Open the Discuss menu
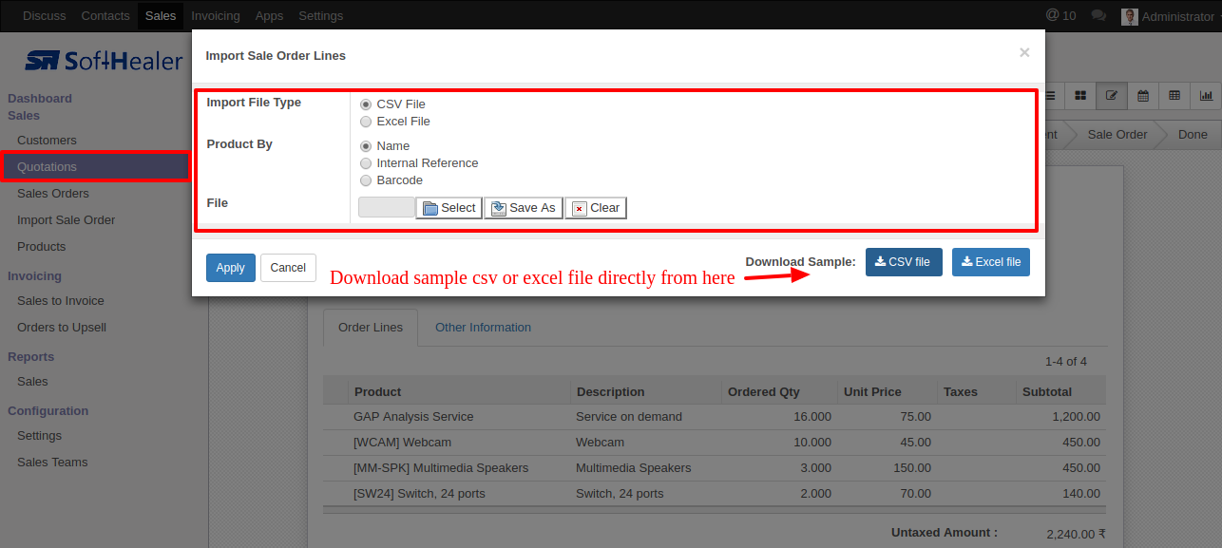The width and height of the screenshot is (1222, 548). 44,15
